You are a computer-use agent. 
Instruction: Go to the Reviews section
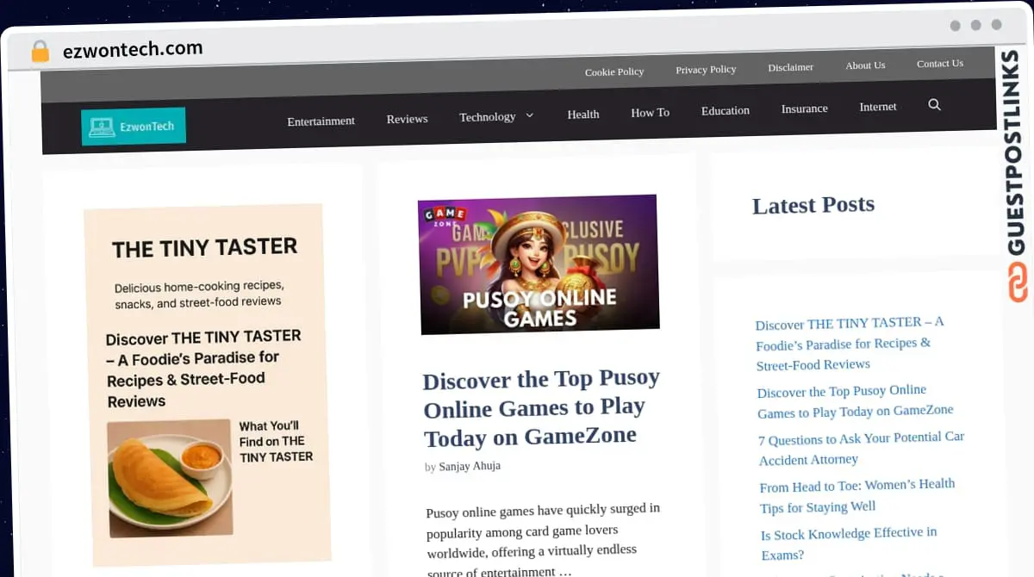coord(407,119)
